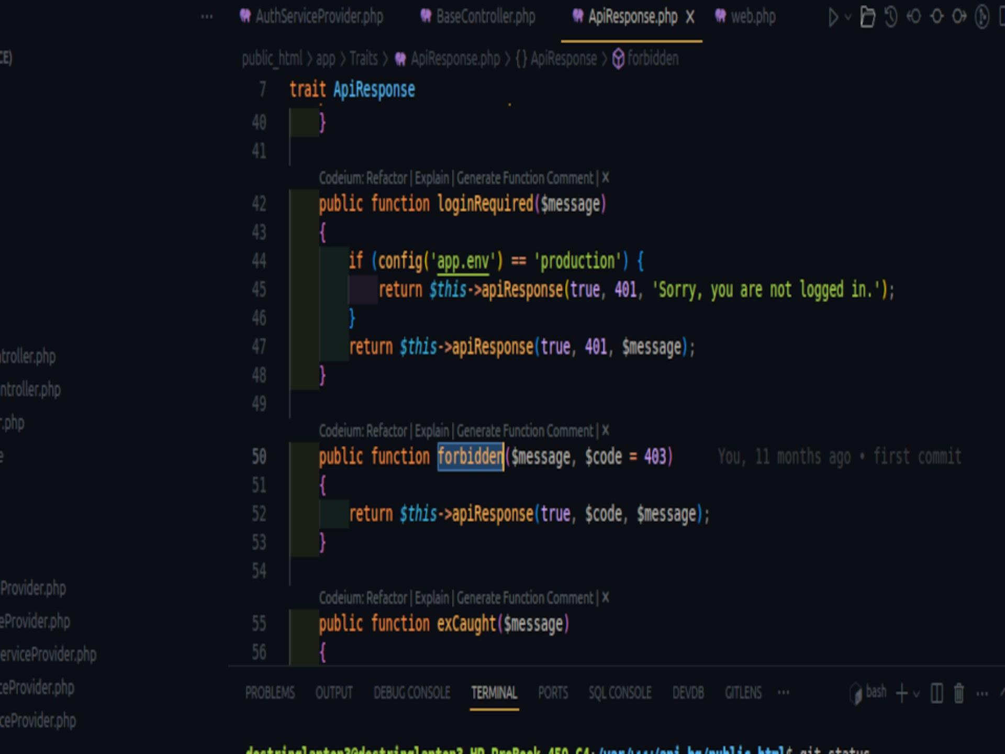
Task: Open ntroller.php file in explorer sidebar
Action: tap(30, 390)
